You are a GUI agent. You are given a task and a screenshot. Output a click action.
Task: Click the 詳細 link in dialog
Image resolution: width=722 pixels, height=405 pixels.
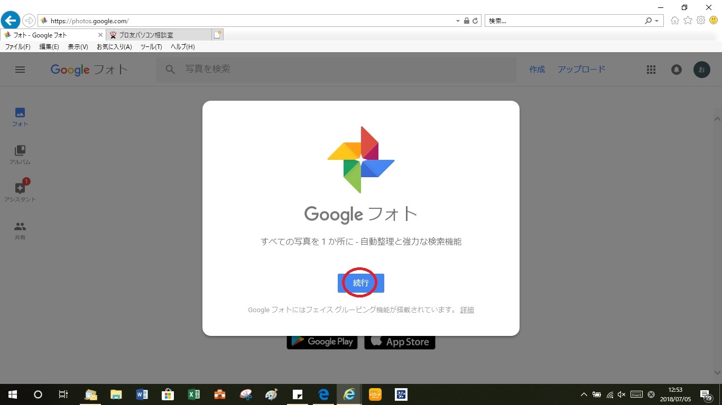pyautogui.click(x=467, y=310)
